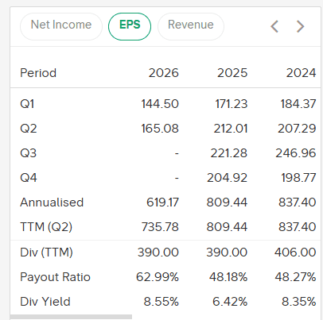Click the Period column header
The width and height of the screenshot is (323, 320).
(x=38, y=73)
